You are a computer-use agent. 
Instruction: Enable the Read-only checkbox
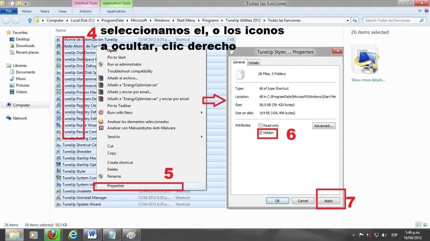coord(261,125)
